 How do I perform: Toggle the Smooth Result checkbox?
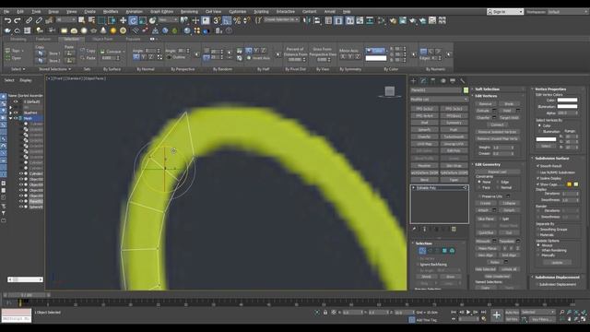click(x=538, y=166)
